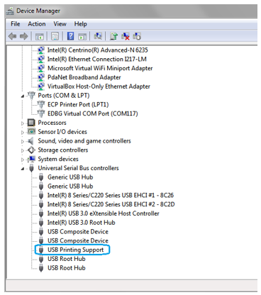Click the Universal Serial Bus controllers icon
The width and height of the screenshot is (261, 295).
click(31, 168)
